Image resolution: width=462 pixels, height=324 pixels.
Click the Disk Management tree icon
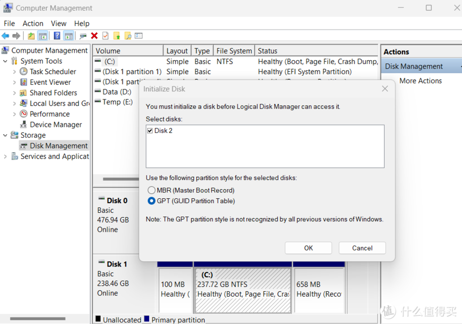[x=24, y=146]
